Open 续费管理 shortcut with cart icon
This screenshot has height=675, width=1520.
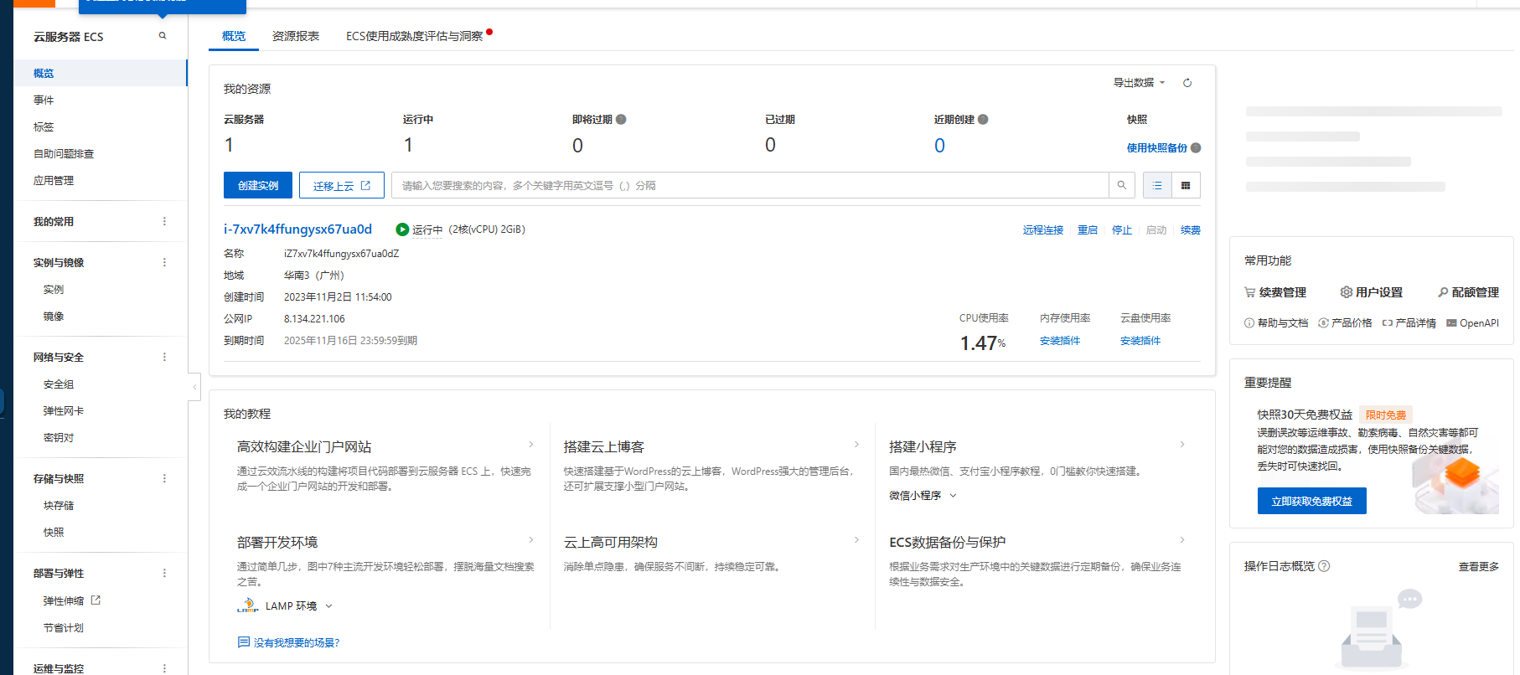[x=1275, y=292]
